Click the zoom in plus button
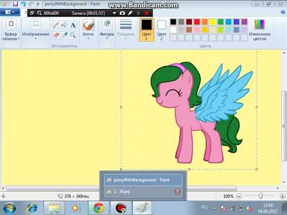 coord(282,196)
